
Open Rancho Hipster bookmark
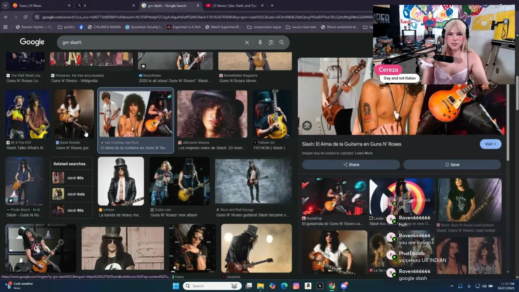34,27
